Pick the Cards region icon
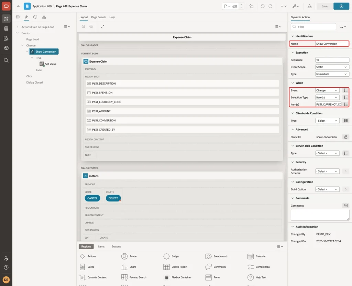352x286 pixels. point(82,267)
